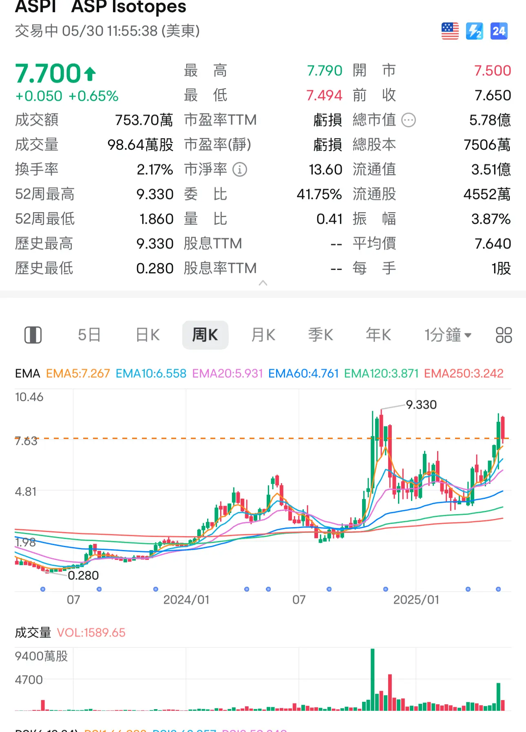This screenshot has height=732, width=526.
Task: Toggle split-panel chart layout icon
Action: pyautogui.click(x=33, y=335)
